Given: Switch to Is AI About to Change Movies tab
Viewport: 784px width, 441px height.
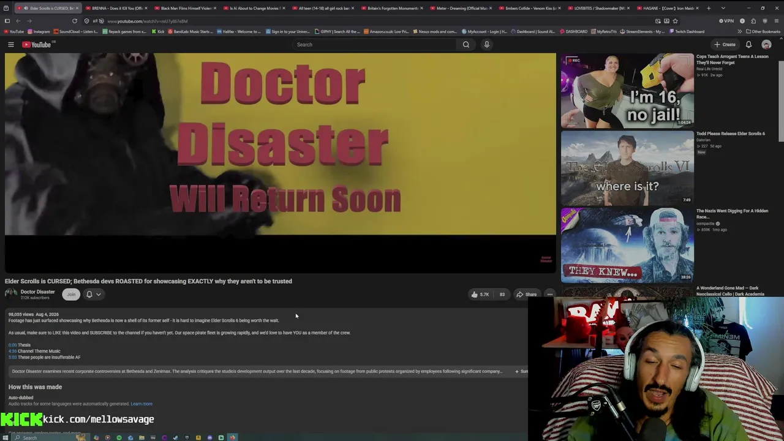Looking at the screenshot, I should point(254,8).
